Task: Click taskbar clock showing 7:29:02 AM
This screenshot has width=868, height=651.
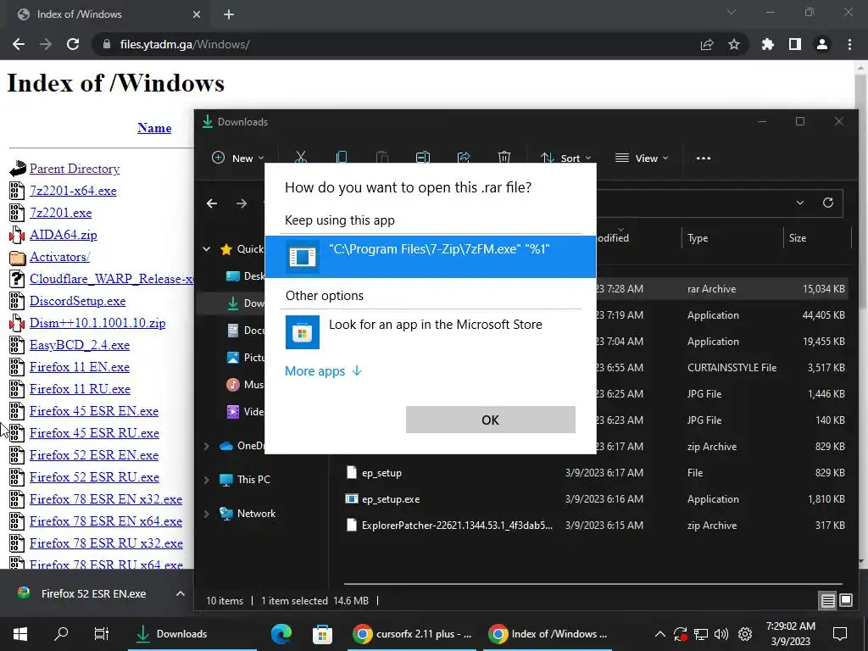Action: [x=791, y=634]
